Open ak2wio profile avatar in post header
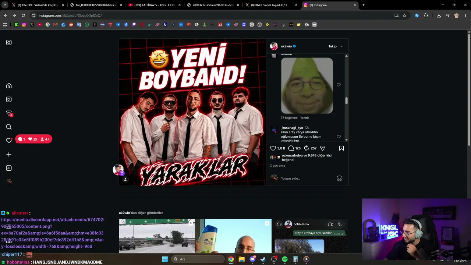Image resolution: width=471 pixels, height=265 pixels. 274,46
